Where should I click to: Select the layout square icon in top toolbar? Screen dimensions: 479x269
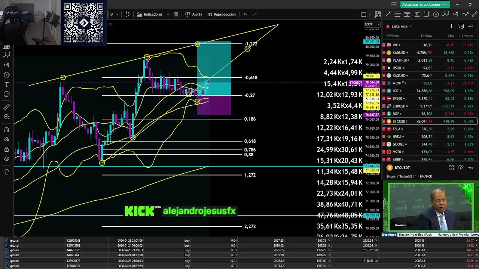pyautogui.click(x=363, y=14)
